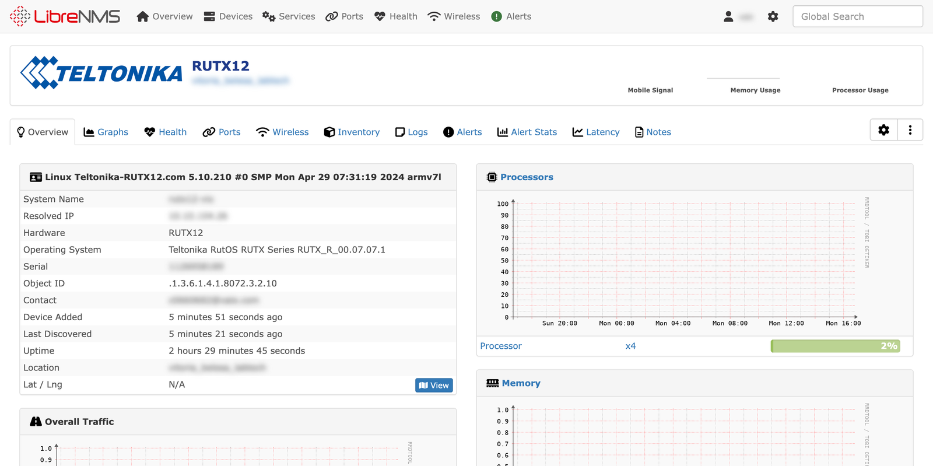Click the house icon beside Overview

pyautogui.click(x=143, y=16)
